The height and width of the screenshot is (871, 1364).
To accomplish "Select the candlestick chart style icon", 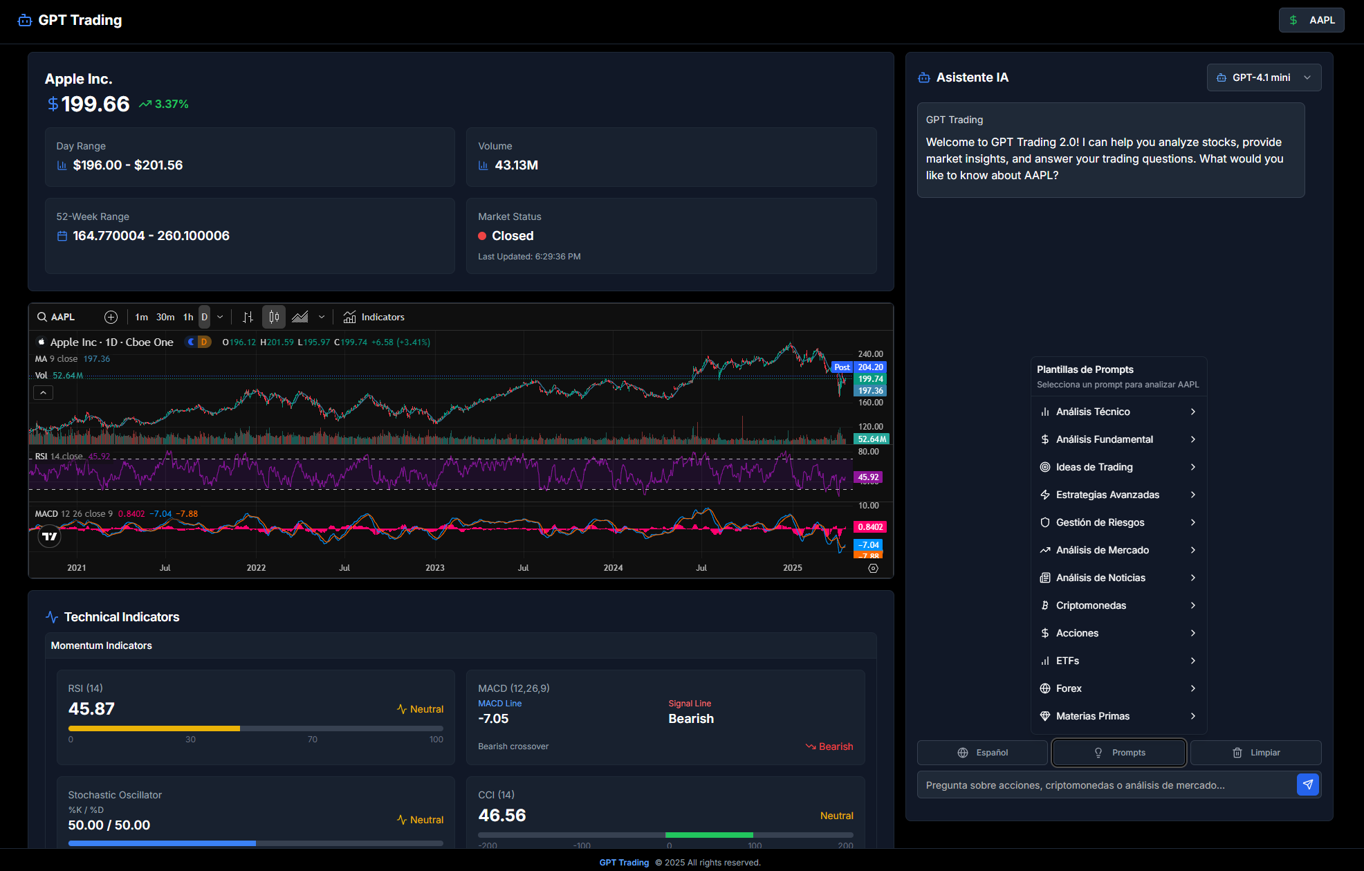I will point(274,316).
